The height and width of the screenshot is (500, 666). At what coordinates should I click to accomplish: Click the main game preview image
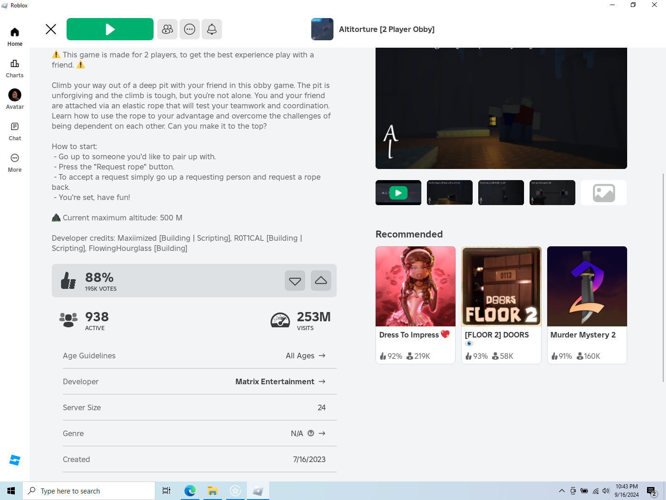click(x=501, y=108)
